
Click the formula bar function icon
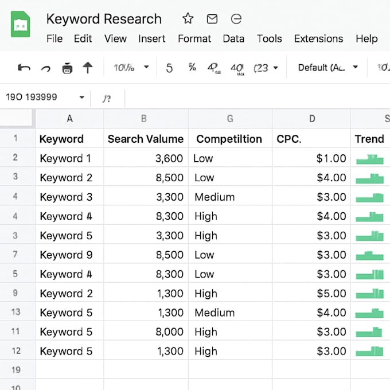[x=107, y=99]
